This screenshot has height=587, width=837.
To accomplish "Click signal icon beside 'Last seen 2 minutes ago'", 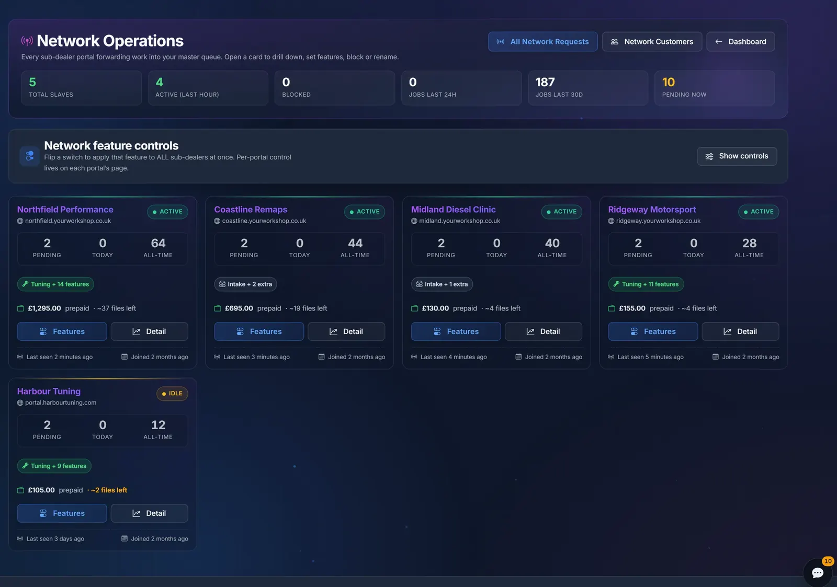I will pyautogui.click(x=20, y=357).
